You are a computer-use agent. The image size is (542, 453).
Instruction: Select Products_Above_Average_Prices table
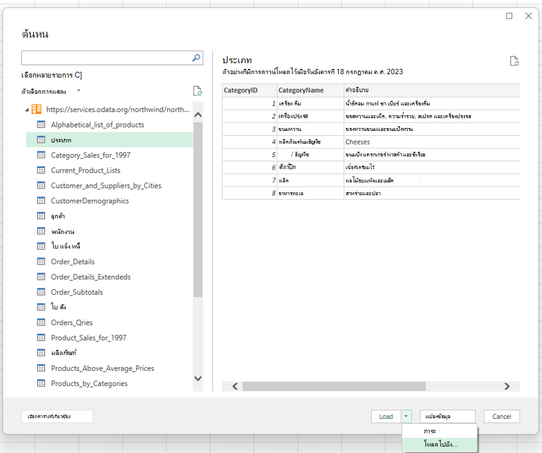pos(102,368)
